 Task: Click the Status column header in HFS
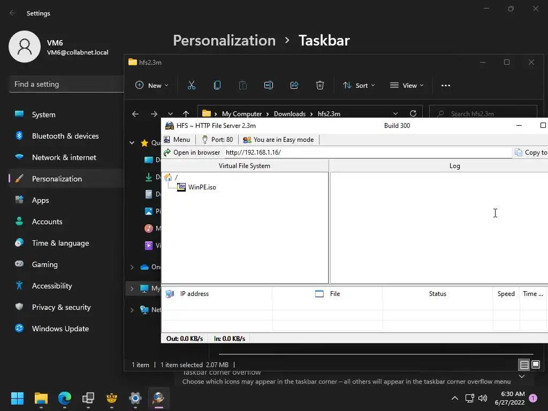coord(438,294)
